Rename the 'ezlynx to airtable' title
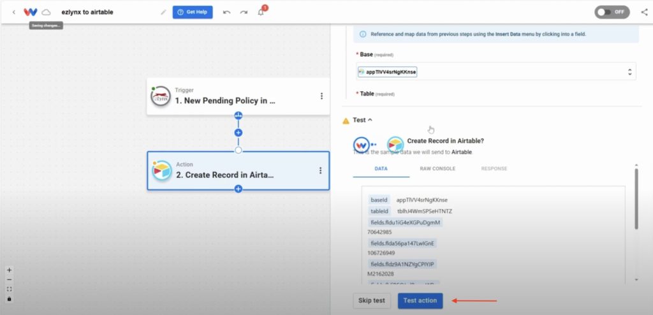This screenshot has width=653, height=315. pos(87,12)
